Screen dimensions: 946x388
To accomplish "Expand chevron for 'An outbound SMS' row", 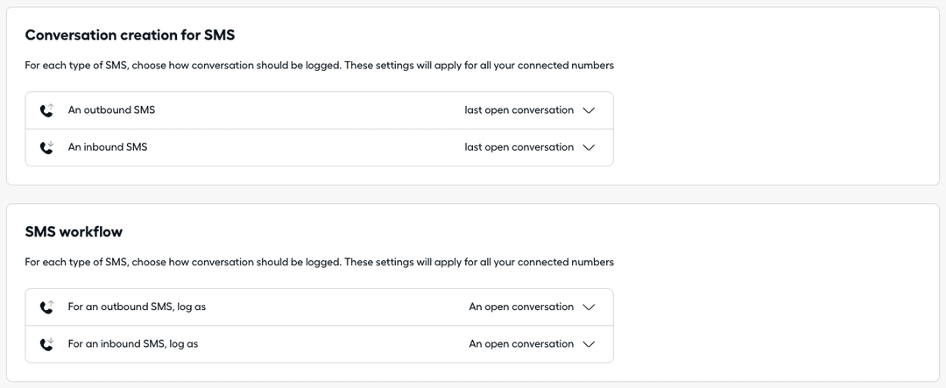I will click(x=589, y=110).
